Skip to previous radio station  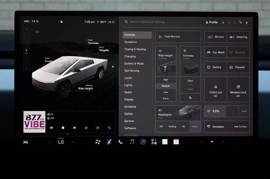coord(51,128)
